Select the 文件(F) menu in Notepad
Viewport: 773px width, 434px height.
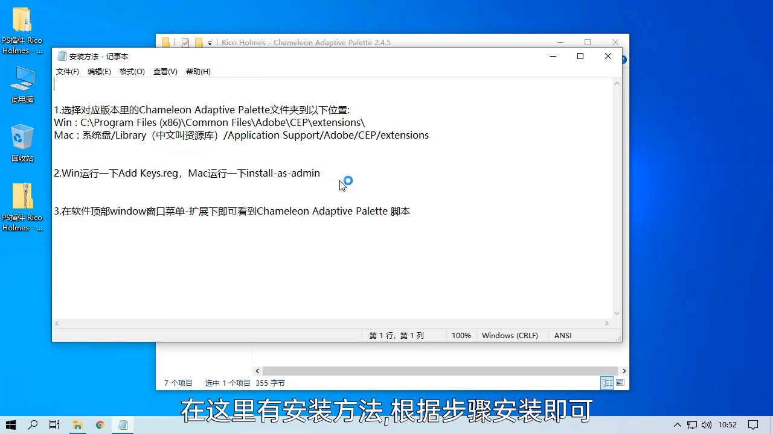tap(66, 71)
